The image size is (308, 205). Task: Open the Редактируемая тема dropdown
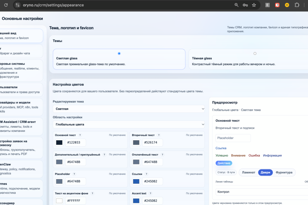129,109
